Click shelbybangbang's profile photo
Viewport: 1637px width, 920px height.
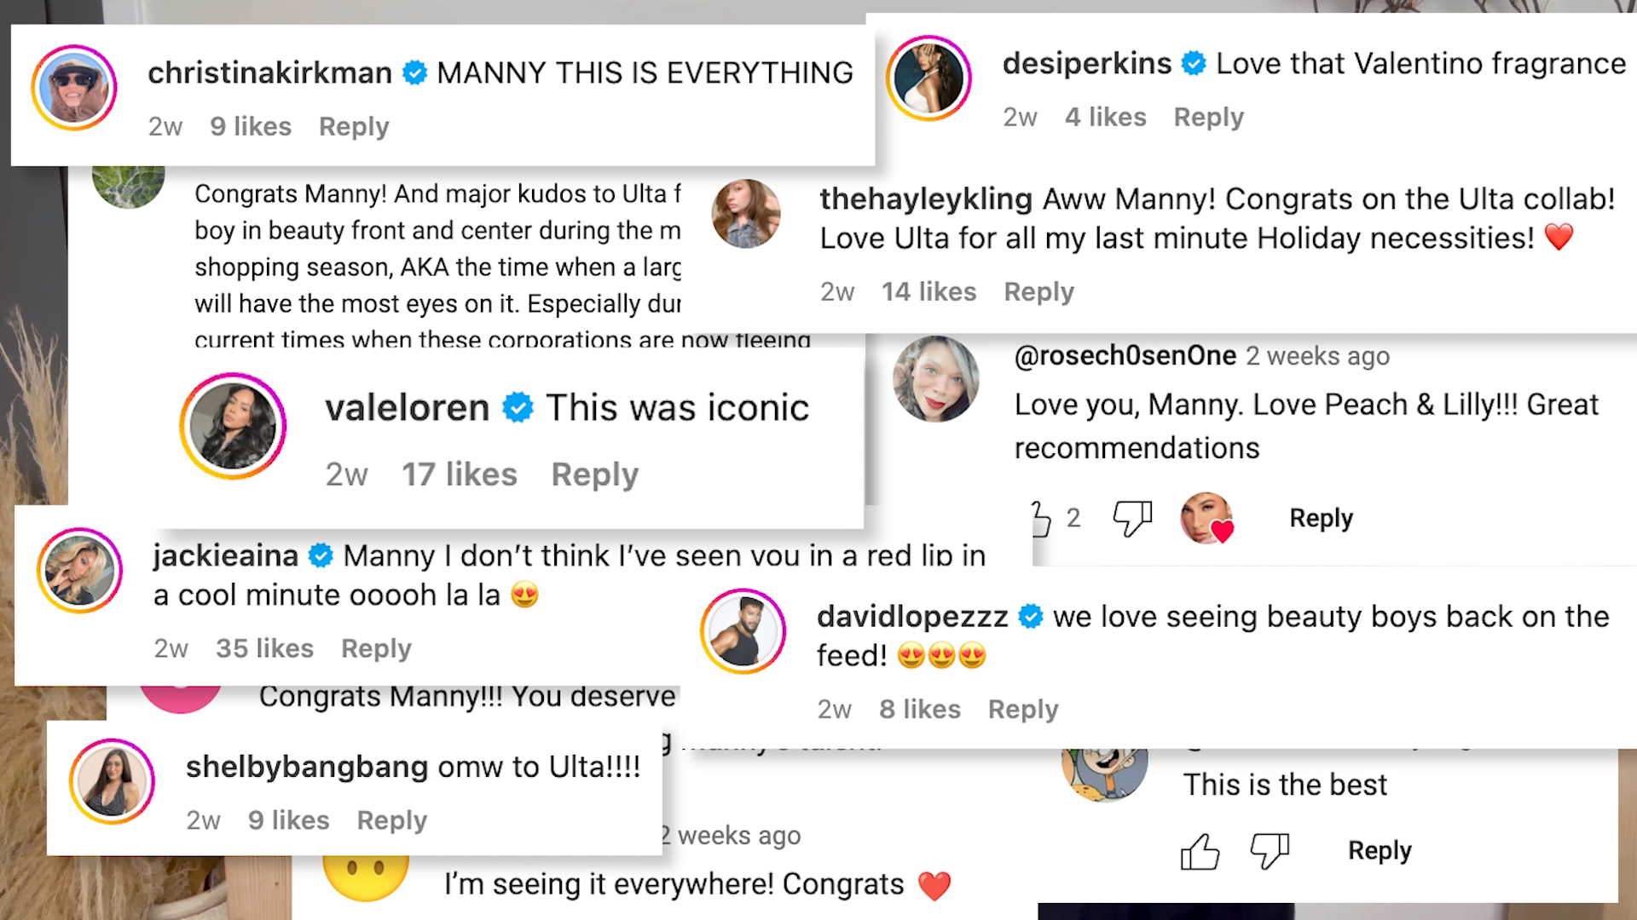tap(112, 781)
